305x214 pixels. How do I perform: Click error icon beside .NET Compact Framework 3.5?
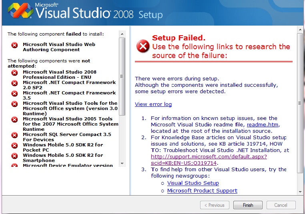[x=14, y=94]
